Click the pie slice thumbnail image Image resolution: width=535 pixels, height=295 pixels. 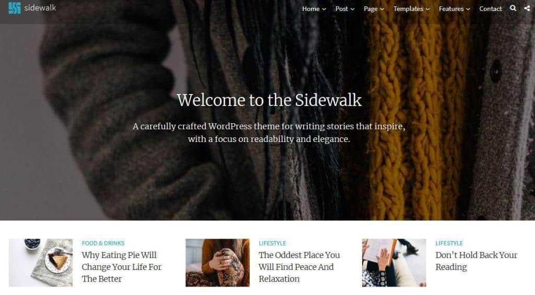(x=41, y=263)
